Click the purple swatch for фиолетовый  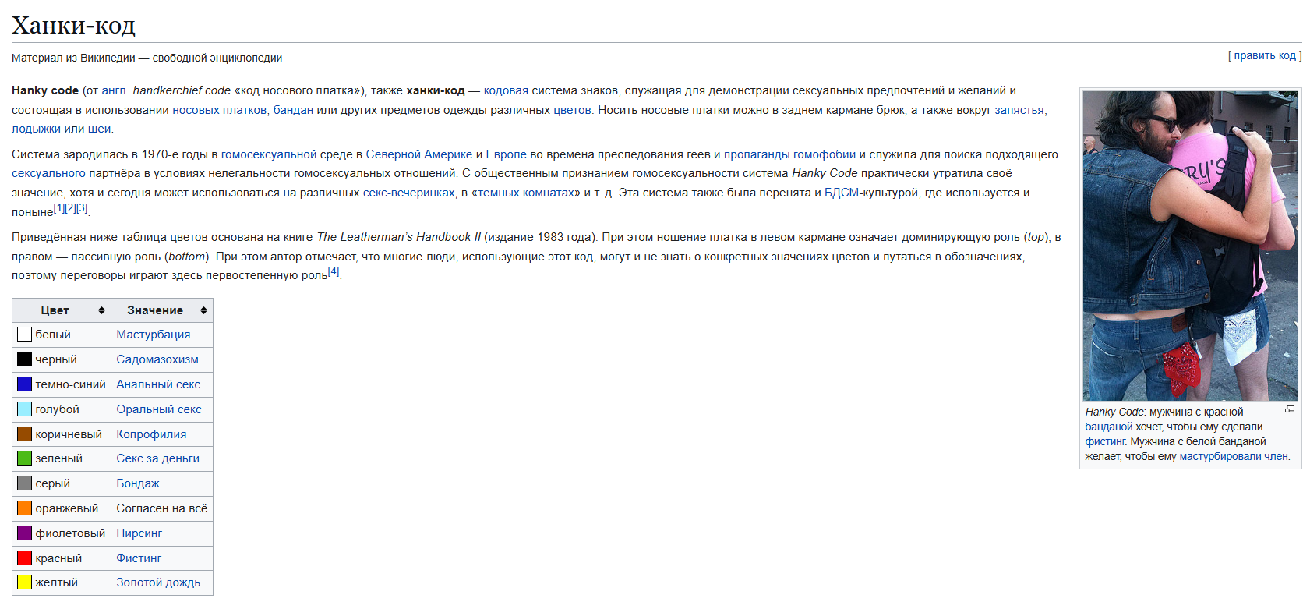25,533
